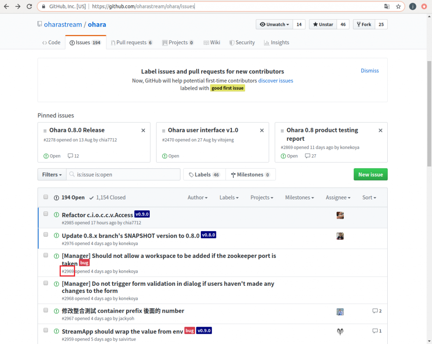Screen dimensions: 432x344
Task: Open the Projects tab in repository navigation
Action: (178, 43)
